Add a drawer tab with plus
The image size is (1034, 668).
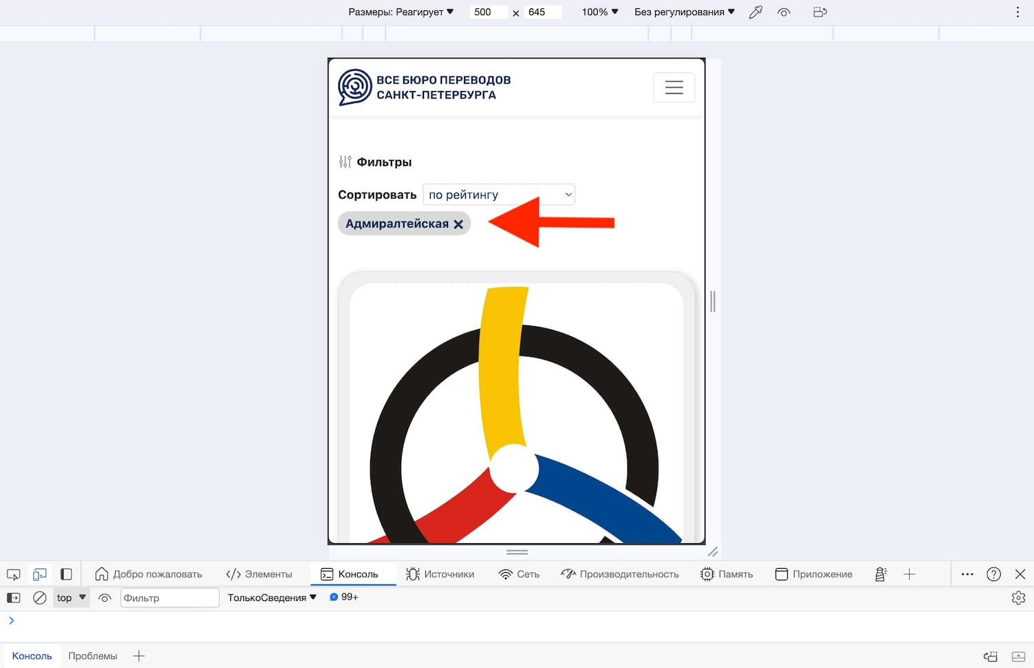pos(139,656)
